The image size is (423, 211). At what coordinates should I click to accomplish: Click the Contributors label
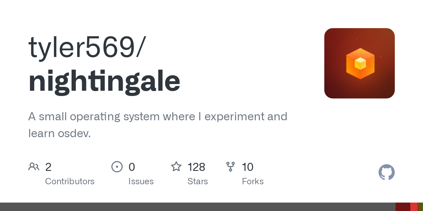(70, 181)
